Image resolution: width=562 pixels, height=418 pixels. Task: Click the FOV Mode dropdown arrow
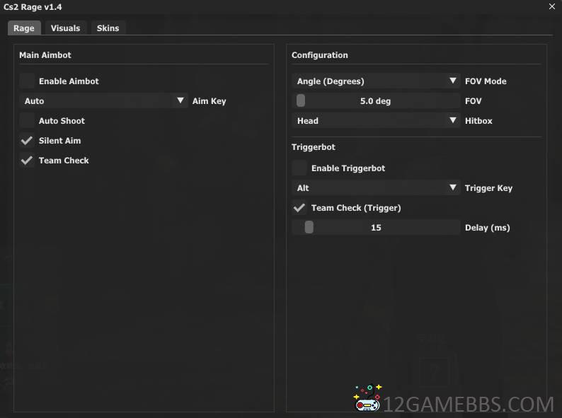(x=453, y=81)
